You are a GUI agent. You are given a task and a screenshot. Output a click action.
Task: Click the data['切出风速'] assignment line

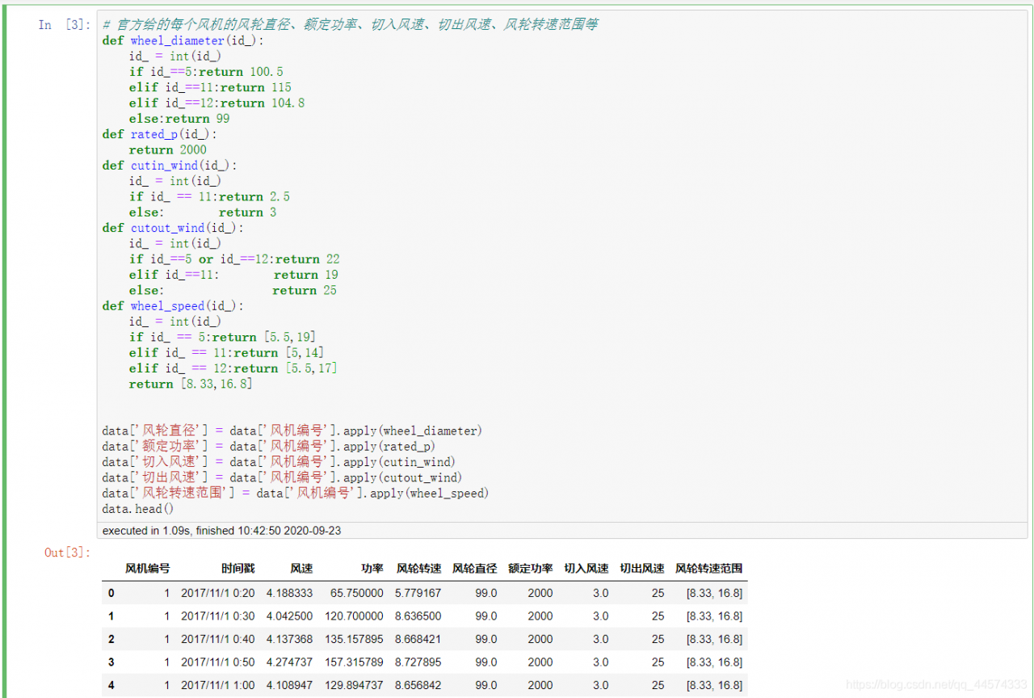[282, 477]
